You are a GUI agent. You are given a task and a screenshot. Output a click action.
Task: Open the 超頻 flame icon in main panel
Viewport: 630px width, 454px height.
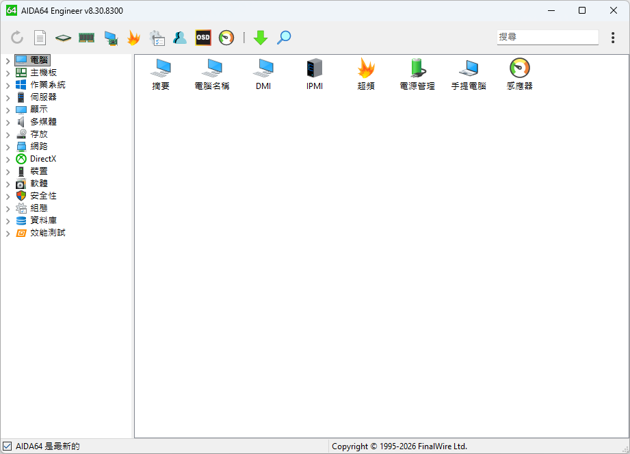pyautogui.click(x=366, y=68)
